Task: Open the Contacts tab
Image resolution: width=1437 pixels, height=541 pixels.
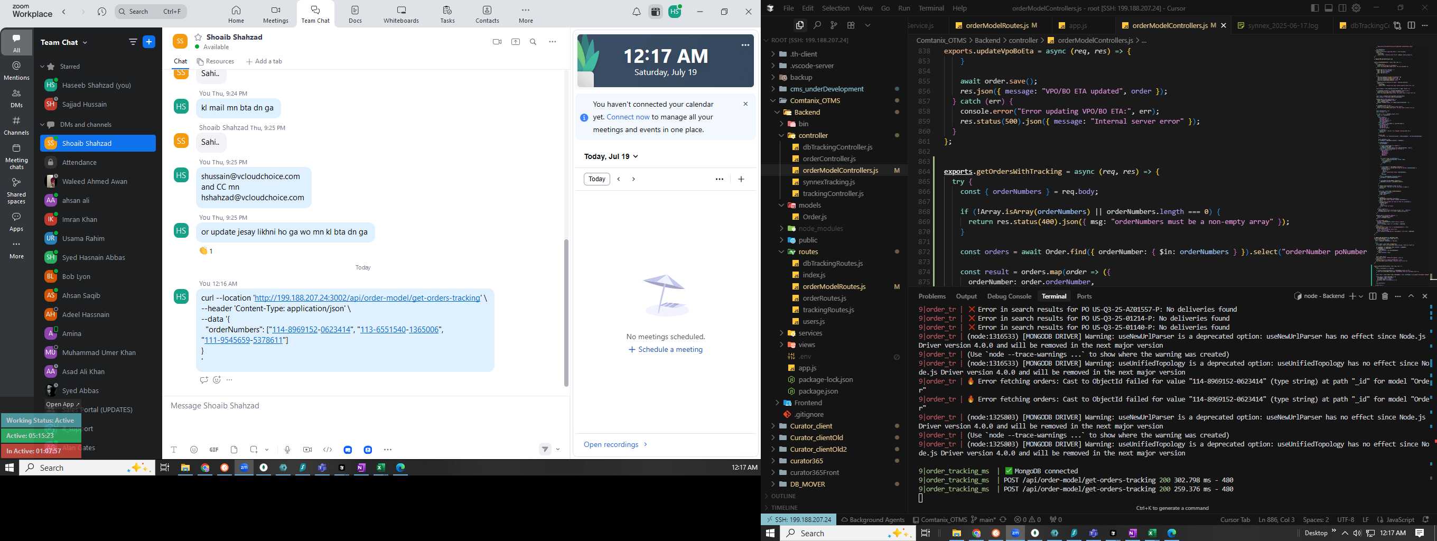Action: [x=487, y=14]
